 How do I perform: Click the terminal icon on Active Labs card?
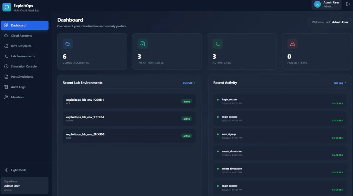218,44
